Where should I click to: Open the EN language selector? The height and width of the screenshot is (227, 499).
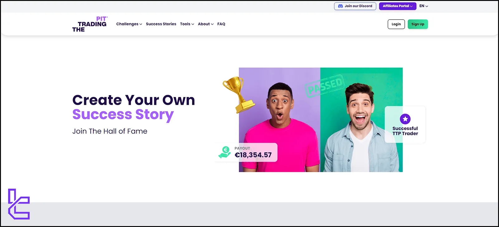[424, 6]
